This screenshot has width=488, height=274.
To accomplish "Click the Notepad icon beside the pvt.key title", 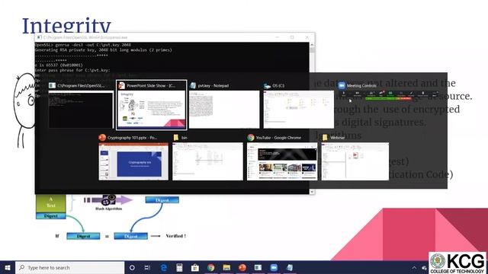I will [x=193, y=85].
